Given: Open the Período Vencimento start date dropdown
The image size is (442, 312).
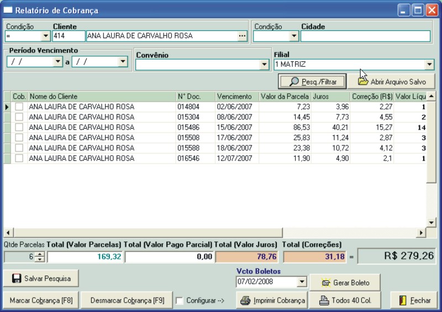Looking at the screenshot, I should pyautogui.click(x=58, y=61).
